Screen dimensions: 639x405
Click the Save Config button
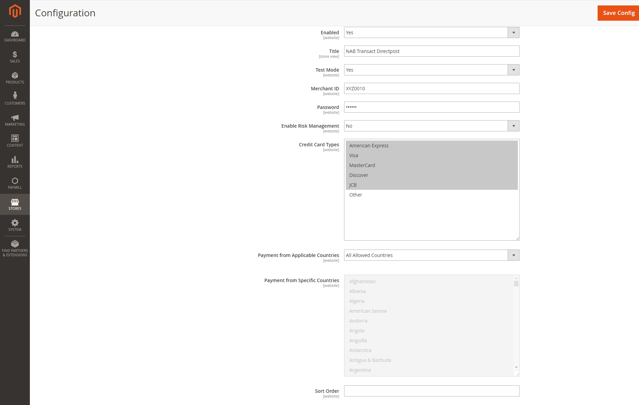[x=618, y=13]
